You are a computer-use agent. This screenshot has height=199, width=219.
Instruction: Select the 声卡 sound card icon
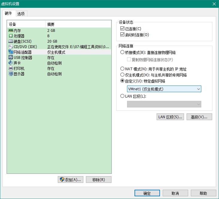[11, 63]
